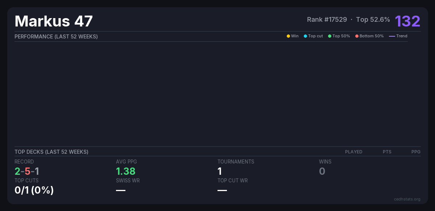
Task: Open the cedhstats.org link
Action: [407, 199]
